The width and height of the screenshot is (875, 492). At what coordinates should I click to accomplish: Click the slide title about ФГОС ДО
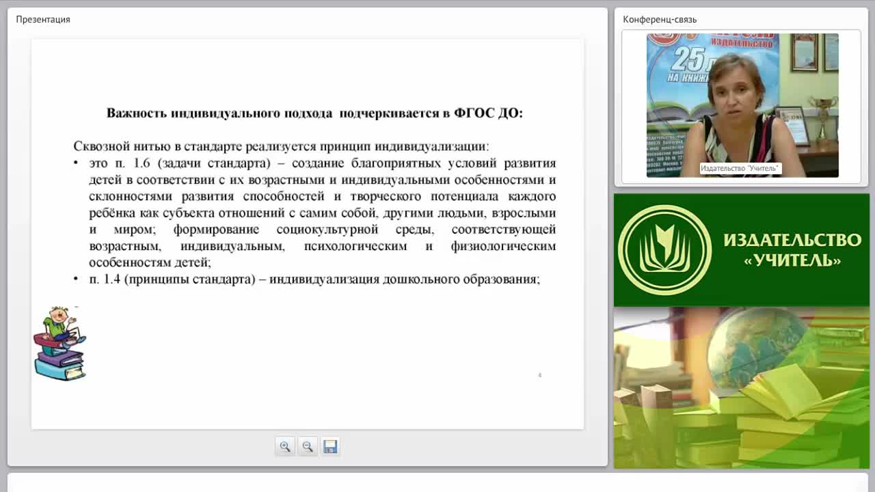[x=314, y=113]
